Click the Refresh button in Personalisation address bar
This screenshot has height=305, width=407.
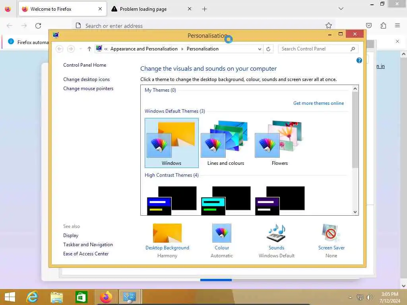click(268, 49)
